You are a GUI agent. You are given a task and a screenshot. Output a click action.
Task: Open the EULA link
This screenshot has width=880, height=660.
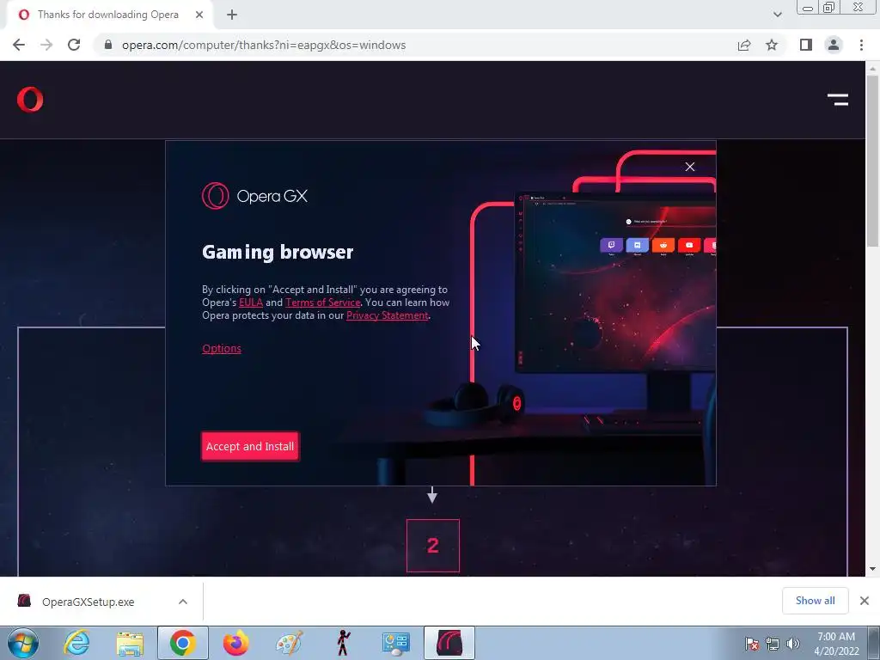251,302
